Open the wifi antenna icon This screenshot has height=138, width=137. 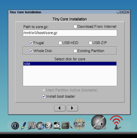pos(116,122)
